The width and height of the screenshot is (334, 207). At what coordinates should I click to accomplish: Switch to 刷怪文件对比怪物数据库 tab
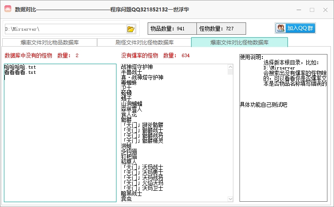click(x=144, y=42)
